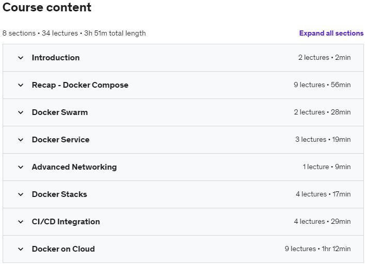
Task: Click the 9 lectures 1hr 12min label
Action: (x=318, y=249)
